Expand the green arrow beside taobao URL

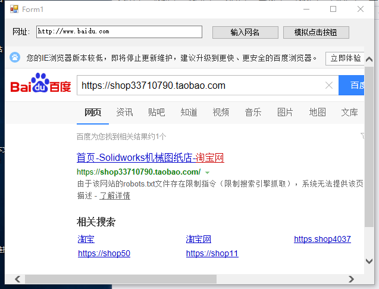coord(207,173)
